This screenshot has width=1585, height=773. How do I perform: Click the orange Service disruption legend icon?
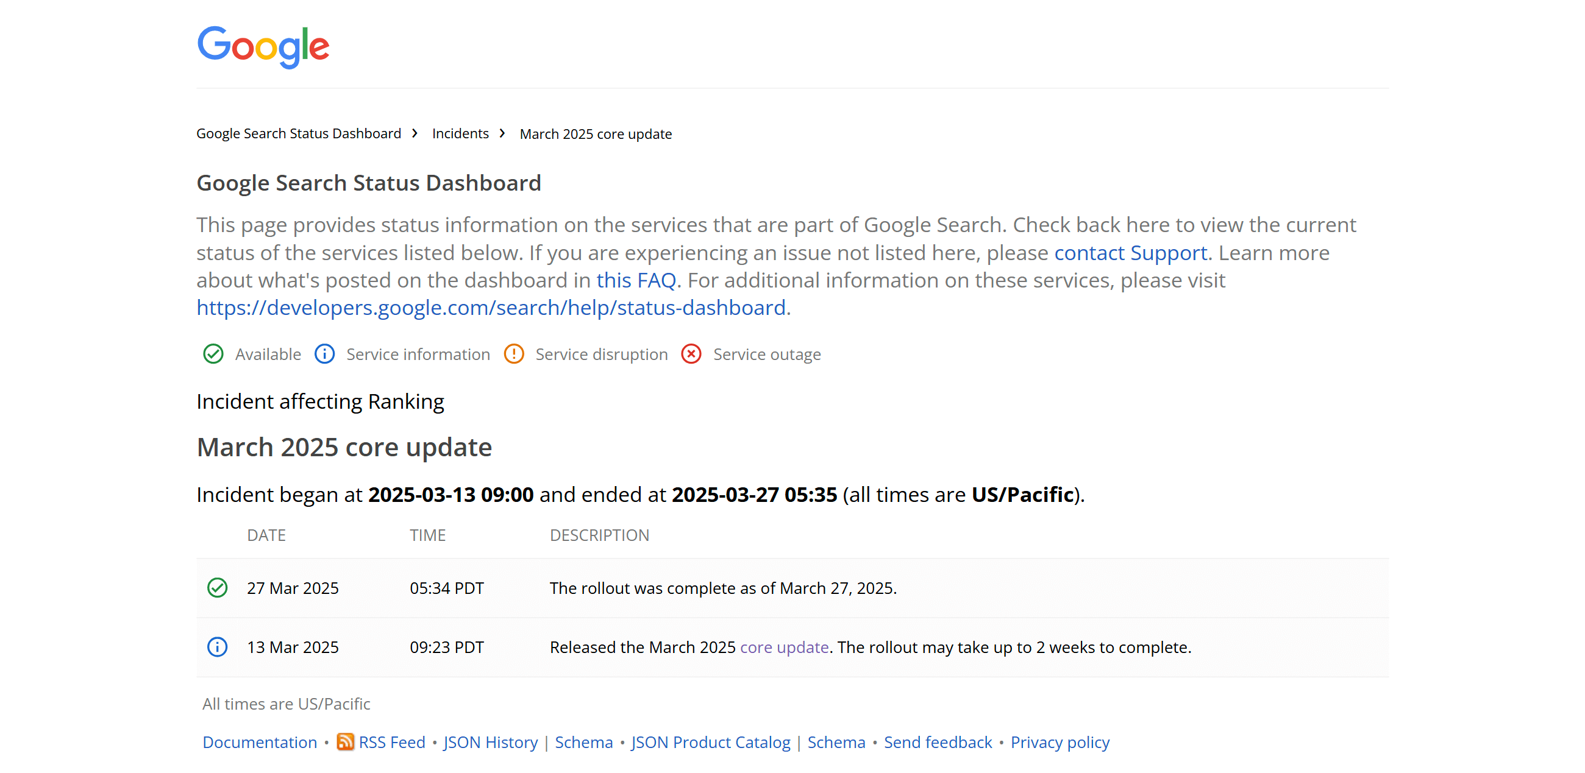point(514,354)
